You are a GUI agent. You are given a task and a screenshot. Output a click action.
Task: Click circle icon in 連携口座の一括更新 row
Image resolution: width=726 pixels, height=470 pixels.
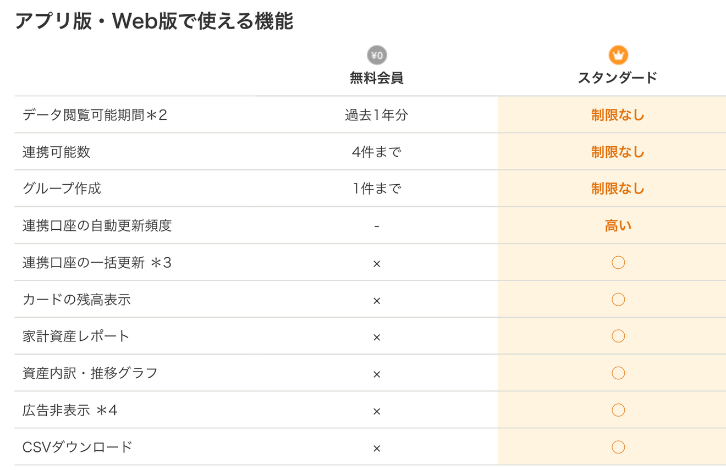[618, 263]
